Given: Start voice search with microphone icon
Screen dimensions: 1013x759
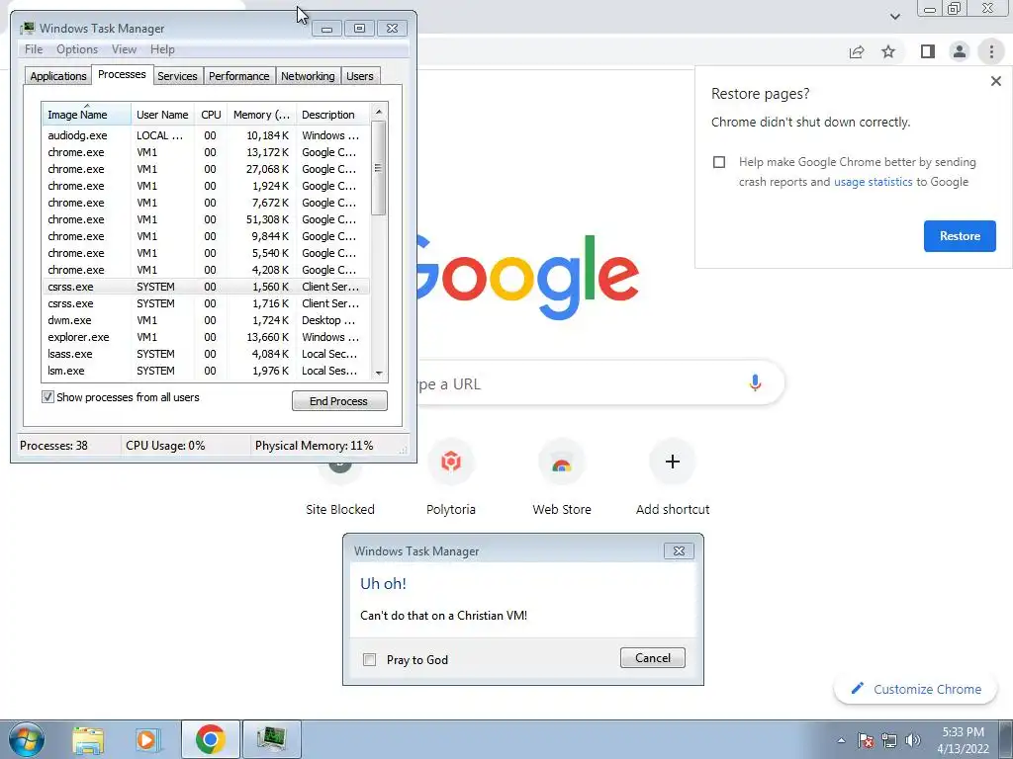Looking at the screenshot, I should (x=755, y=382).
